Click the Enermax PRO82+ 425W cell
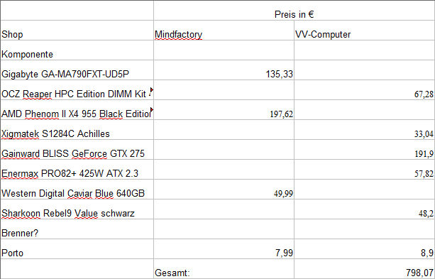 click(x=77, y=170)
